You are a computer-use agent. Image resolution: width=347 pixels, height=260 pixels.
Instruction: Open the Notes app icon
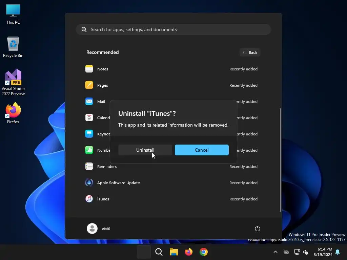click(89, 69)
